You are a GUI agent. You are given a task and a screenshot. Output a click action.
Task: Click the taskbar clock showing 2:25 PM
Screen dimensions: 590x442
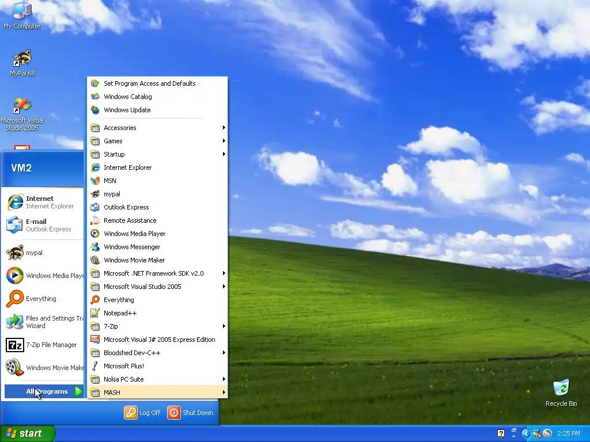point(569,433)
